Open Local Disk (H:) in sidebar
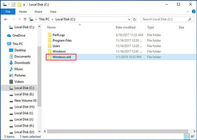Screen dimensions: 197x140 click(x=25, y=107)
